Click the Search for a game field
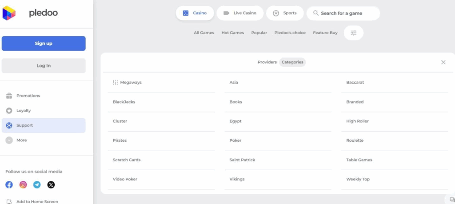This screenshot has width=455, height=204. 343,13
